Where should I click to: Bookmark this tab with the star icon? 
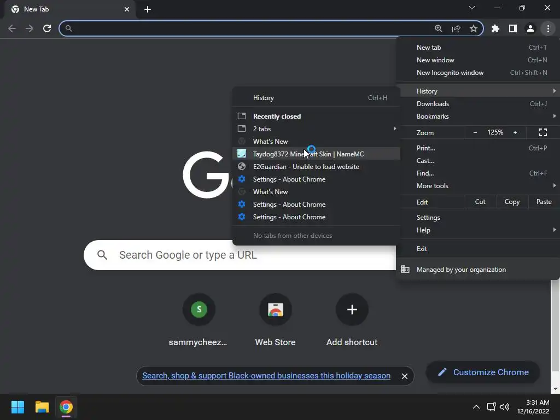pyautogui.click(x=474, y=28)
